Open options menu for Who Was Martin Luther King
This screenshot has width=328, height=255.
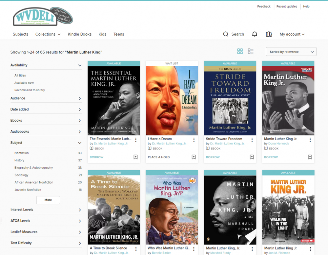194,249
